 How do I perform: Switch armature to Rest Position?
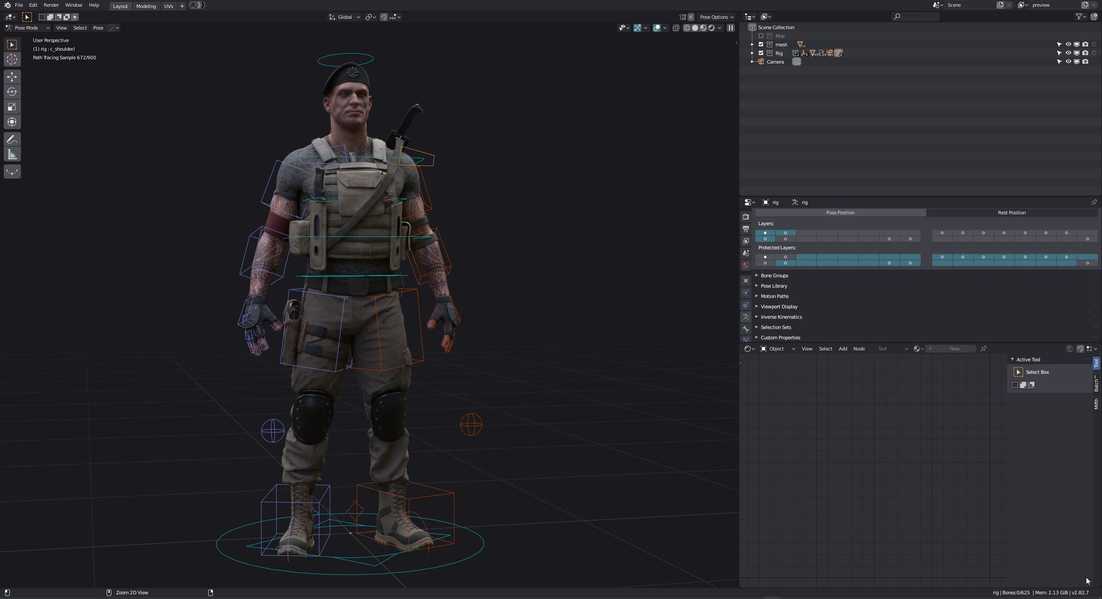(x=1011, y=212)
